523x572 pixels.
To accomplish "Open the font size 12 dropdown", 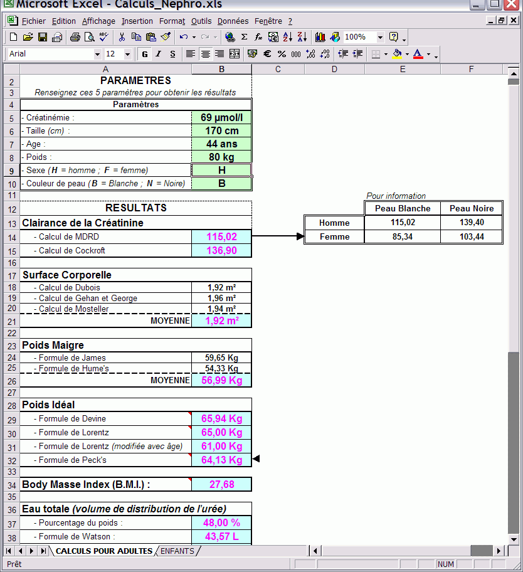I will (x=127, y=55).
